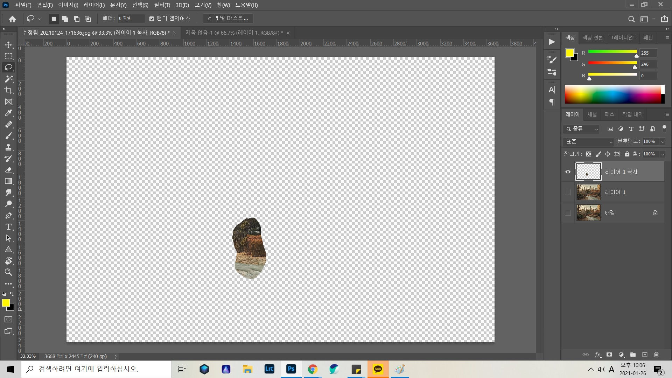This screenshot has height=378, width=672.
Task: Click the create new layer icon
Action: click(645, 355)
